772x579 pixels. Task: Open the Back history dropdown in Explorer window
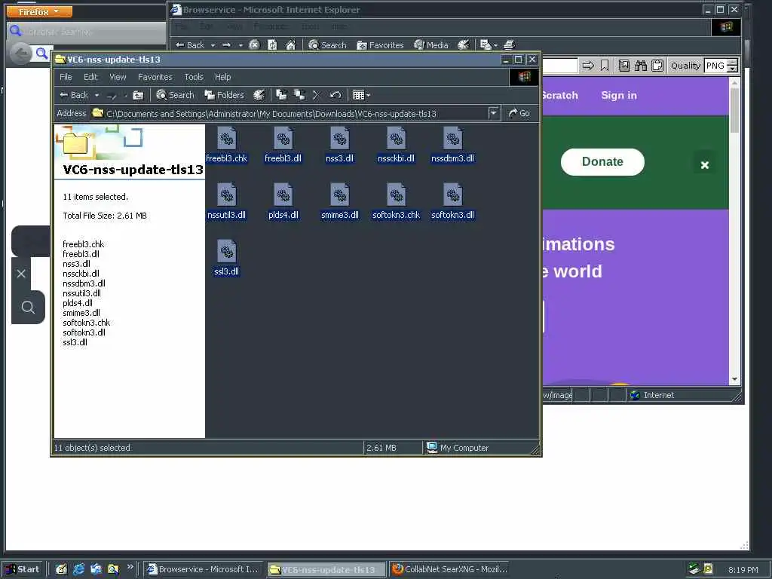click(97, 96)
